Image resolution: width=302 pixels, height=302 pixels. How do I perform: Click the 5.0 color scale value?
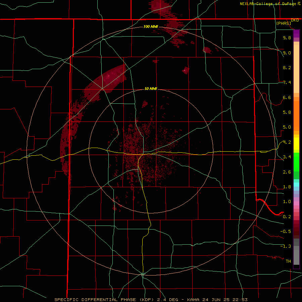pyautogui.click(x=287, y=127)
